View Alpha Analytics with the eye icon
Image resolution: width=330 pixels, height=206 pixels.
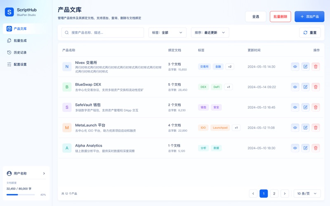295,148
